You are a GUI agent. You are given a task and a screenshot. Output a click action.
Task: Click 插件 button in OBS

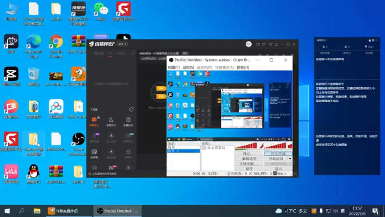click(249, 169)
